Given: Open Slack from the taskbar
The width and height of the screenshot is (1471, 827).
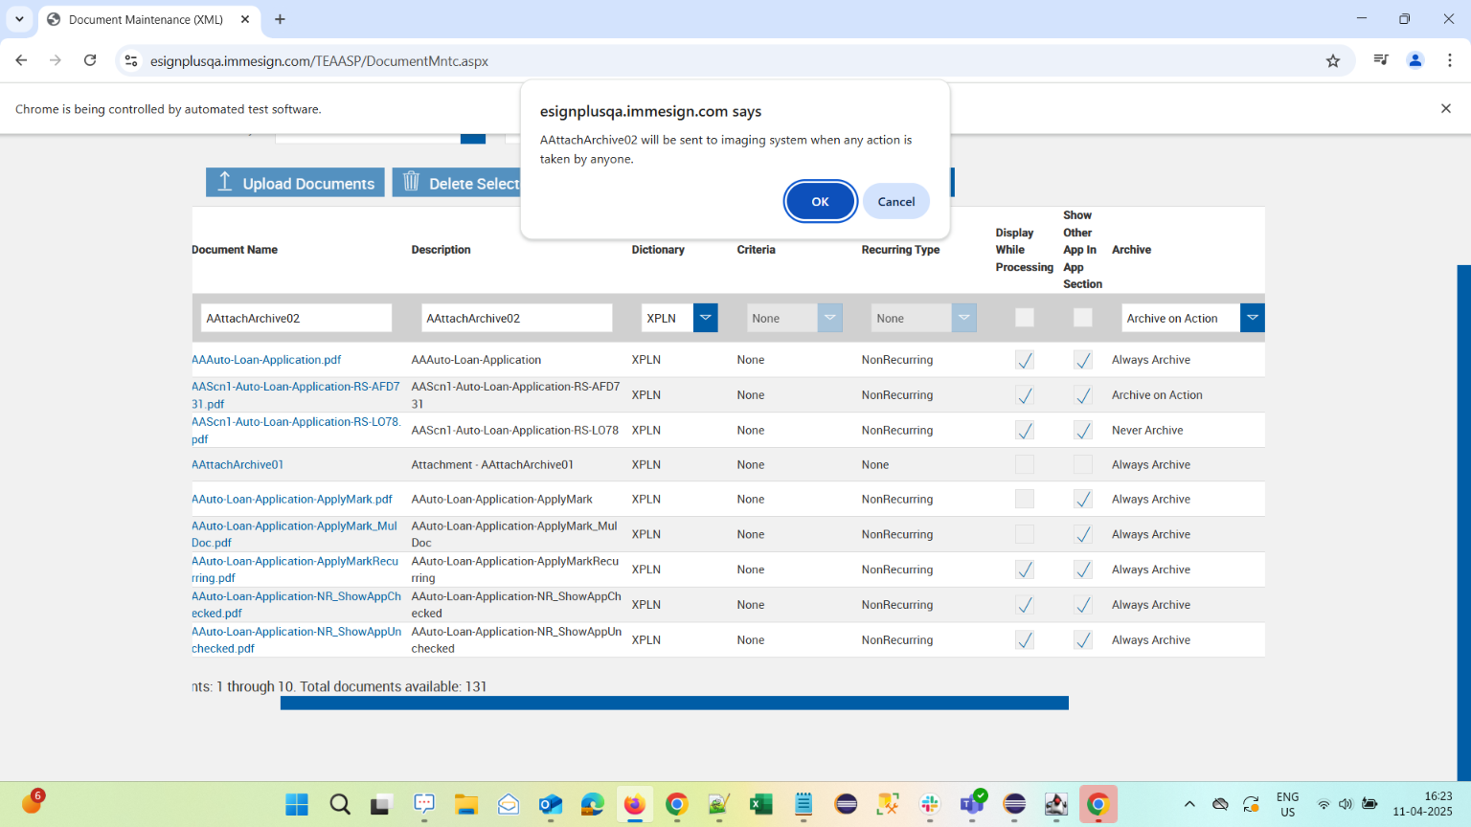Looking at the screenshot, I should pyautogui.click(x=930, y=804).
